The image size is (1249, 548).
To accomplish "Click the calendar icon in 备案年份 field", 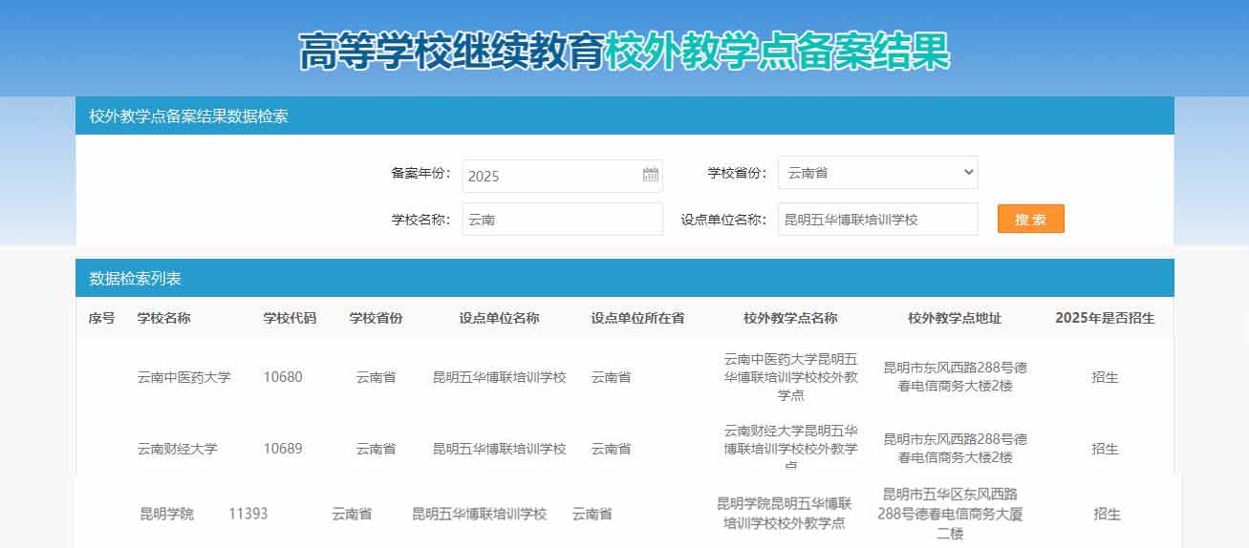I will 651,175.
